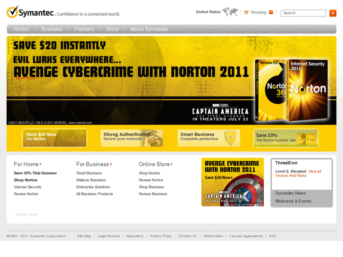Click the Symantec logo
Screen dimensions: 343x257
[31, 13]
